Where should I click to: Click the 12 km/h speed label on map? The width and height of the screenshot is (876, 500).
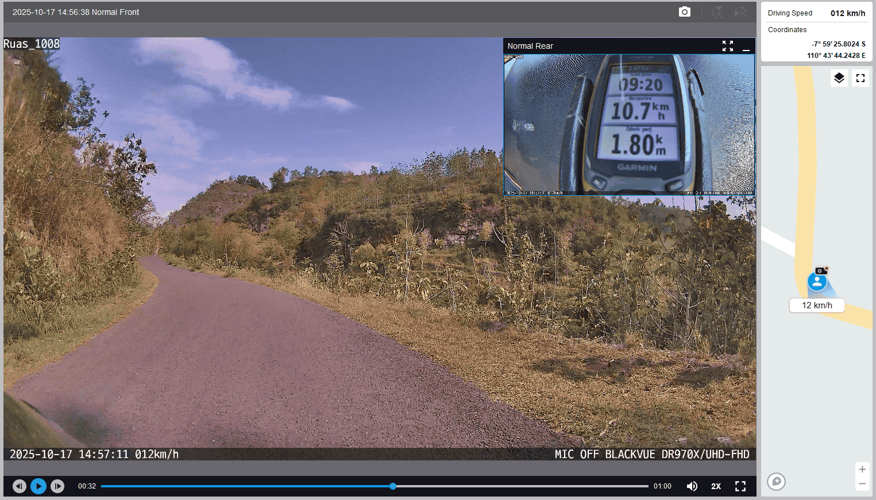point(817,305)
